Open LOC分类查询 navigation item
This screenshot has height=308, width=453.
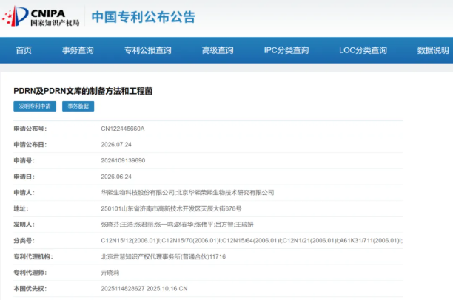(363, 50)
